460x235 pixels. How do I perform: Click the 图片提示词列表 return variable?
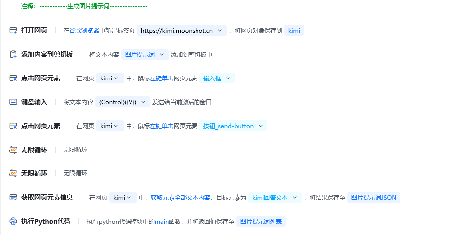[x=261, y=221]
